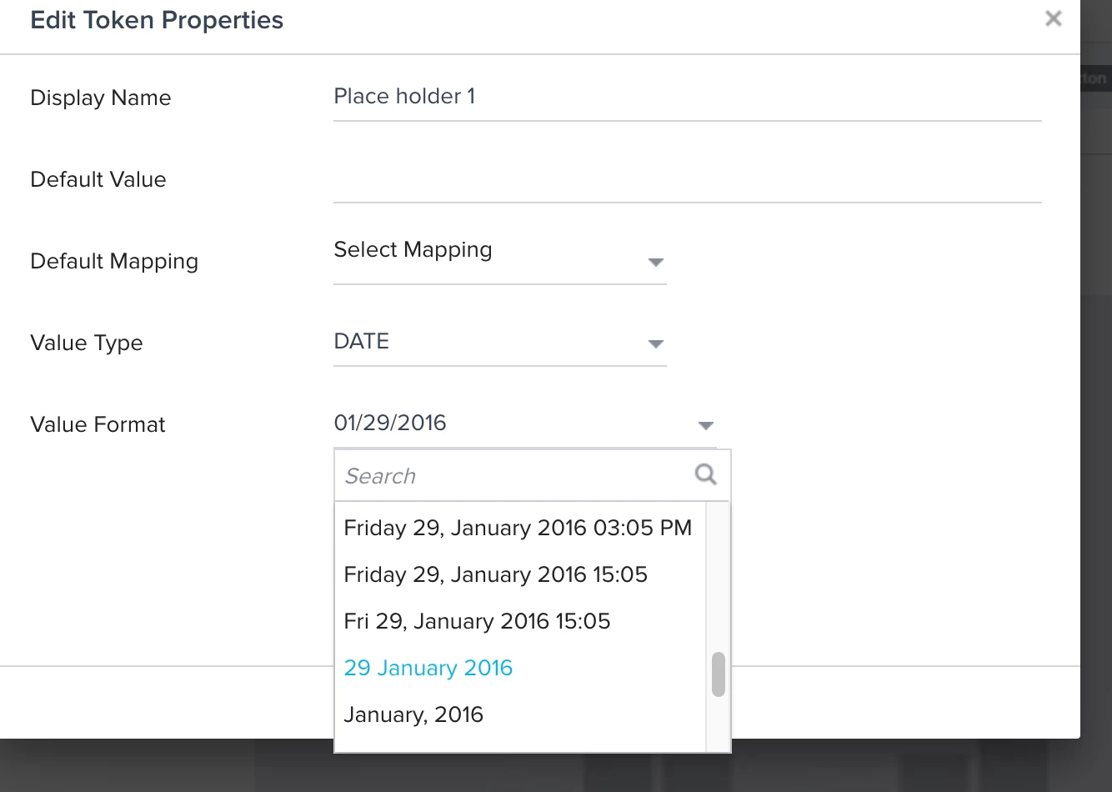Click the Search box in format list
Screen dimensions: 1112x792
532,475
